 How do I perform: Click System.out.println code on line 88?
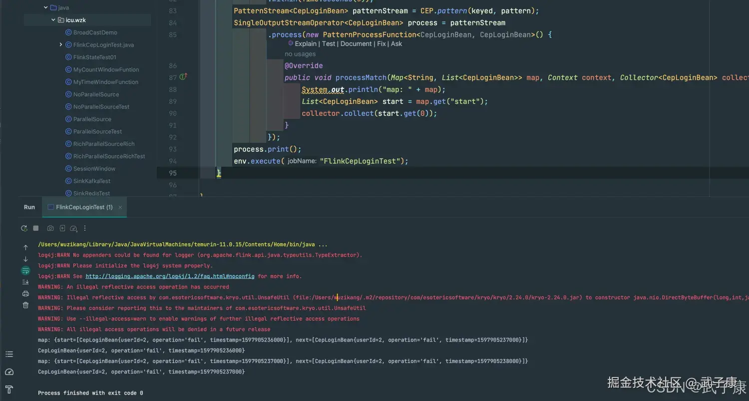pyautogui.click(x=374, y=90)
